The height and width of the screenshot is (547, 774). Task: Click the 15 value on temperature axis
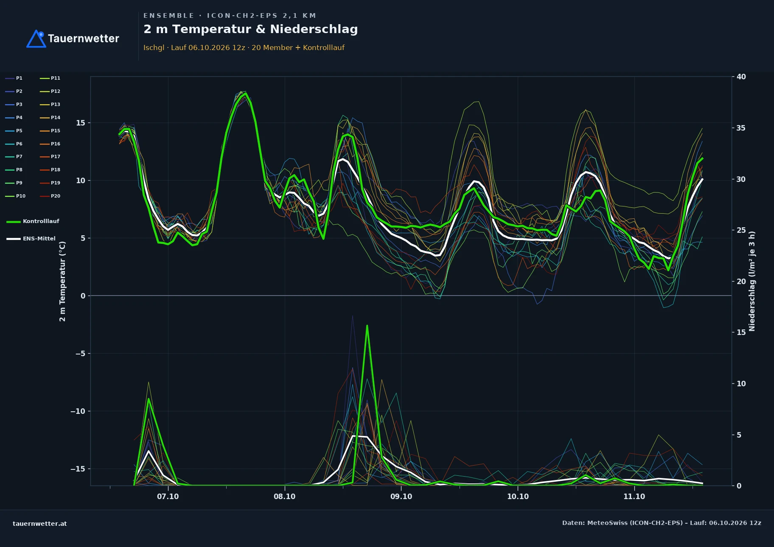coord(81,123)
